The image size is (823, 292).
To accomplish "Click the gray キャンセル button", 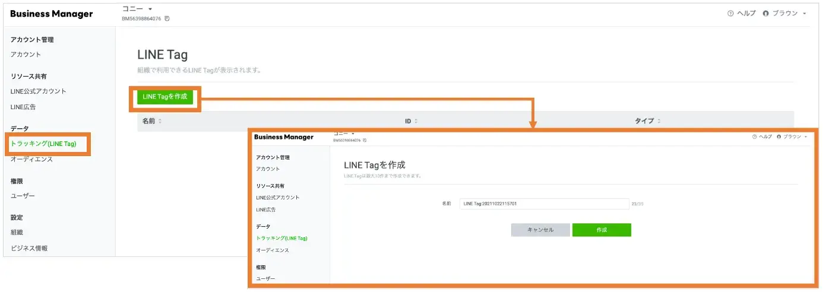I will 540,230.
